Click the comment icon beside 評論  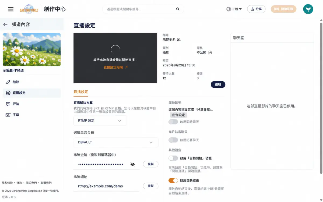coord(8,104)
